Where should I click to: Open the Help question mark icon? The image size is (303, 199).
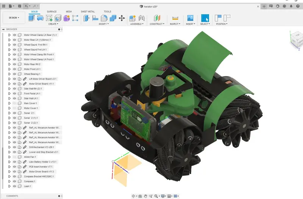(298, 6)
